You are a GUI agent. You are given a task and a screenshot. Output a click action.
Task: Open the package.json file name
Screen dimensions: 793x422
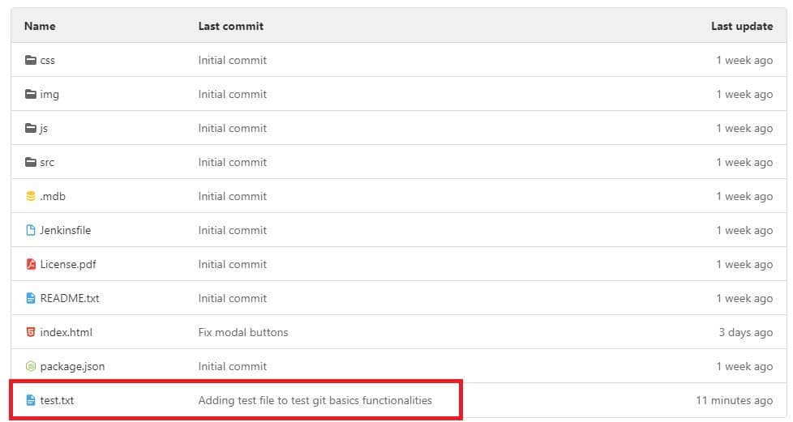point(72,366)
